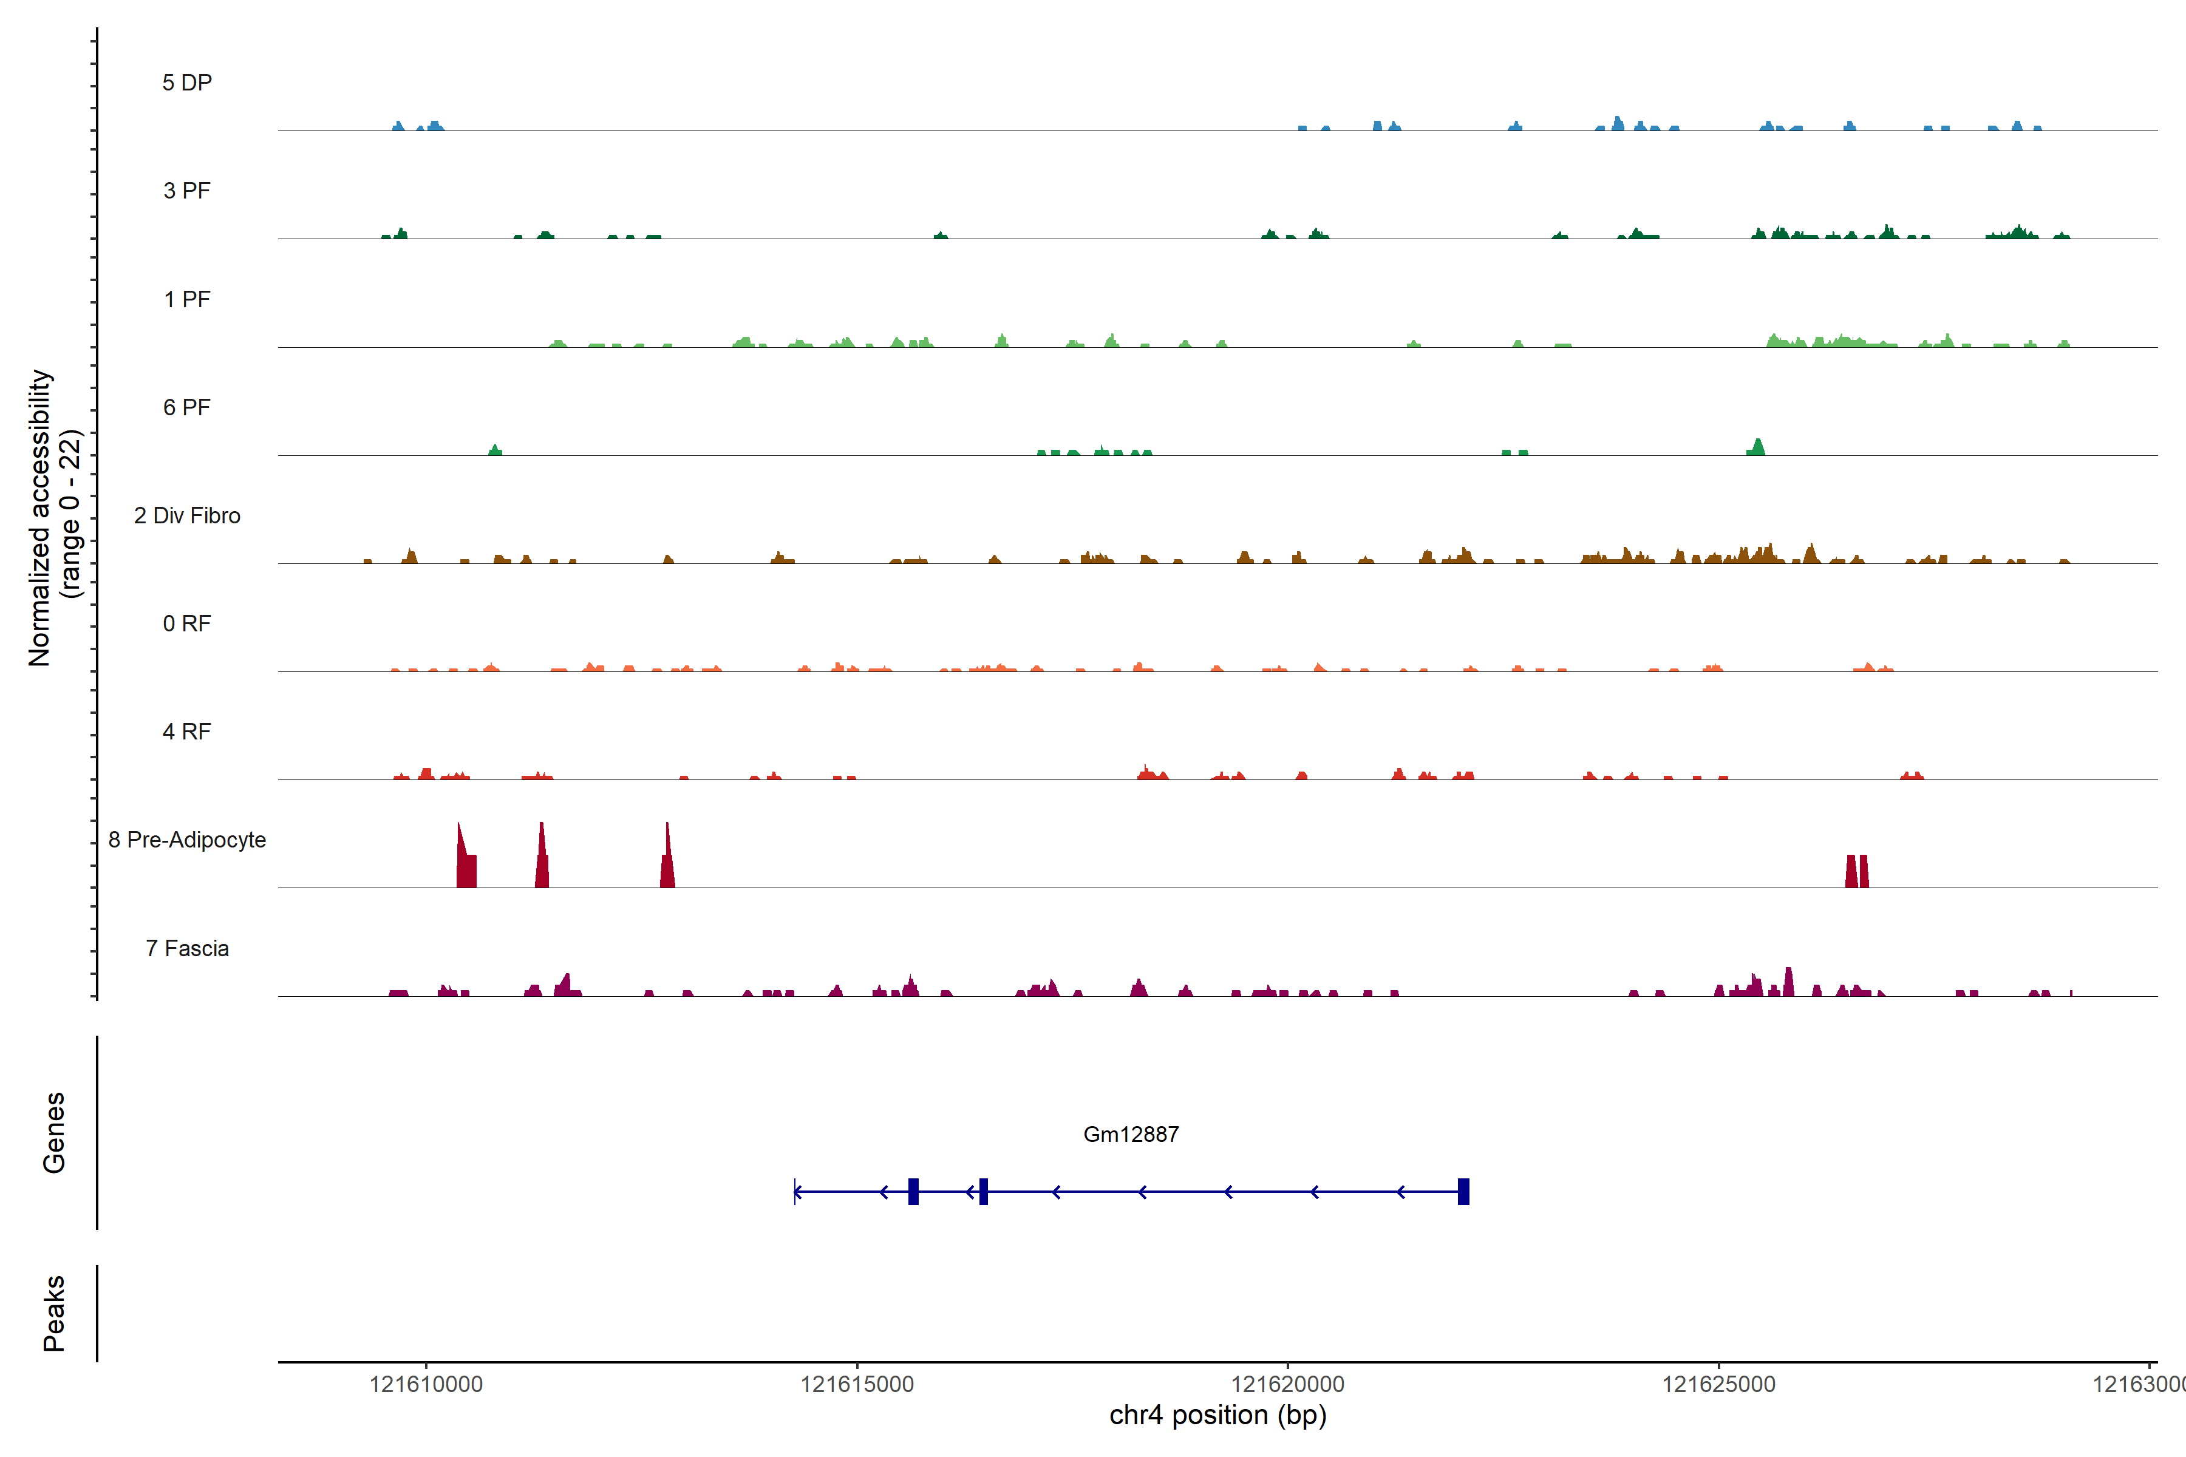Click the 0 RF track label
The height and width of the screenshot is (1457, 2186).
point(187,623)
